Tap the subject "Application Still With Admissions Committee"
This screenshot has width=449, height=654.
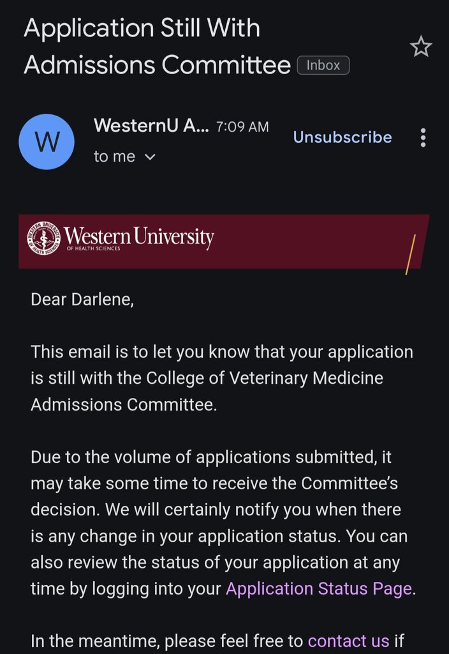(x=157, y=47)
